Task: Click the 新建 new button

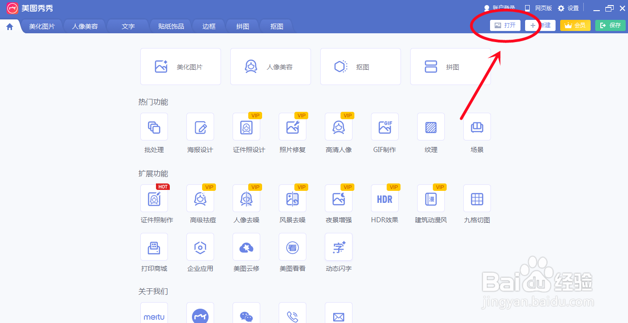Action: tap(540, 25)
